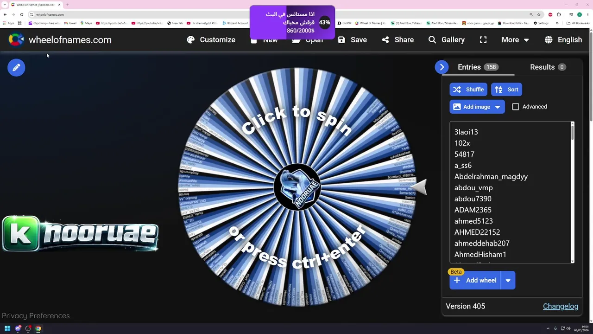Screen dimensions: 593x334
Task: Open Privacy Preferences
Action: (36, 315)
